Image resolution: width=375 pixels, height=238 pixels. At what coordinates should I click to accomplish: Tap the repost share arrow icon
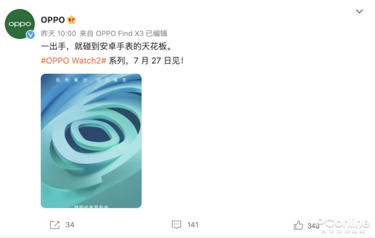point(55,225)
